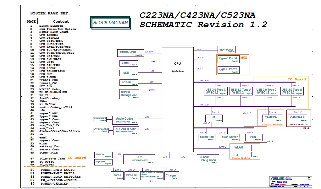
Task: Click the SPEAKER AMP block
Action: coord(126,130)
